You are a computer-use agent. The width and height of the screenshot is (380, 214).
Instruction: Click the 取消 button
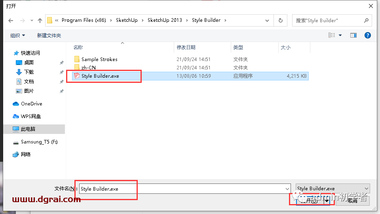(352, 201)
